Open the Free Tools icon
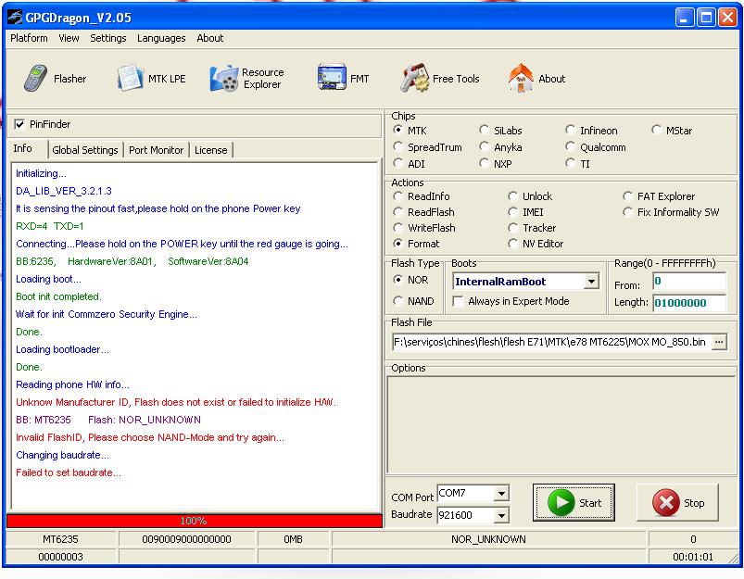This screenshot has width=744, height=579. [414, 79]
